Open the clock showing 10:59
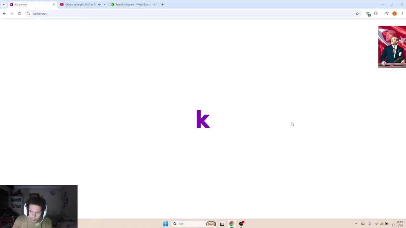Viewport: 406px width, 228px height. pyautogui.click(x=397, y=224)
